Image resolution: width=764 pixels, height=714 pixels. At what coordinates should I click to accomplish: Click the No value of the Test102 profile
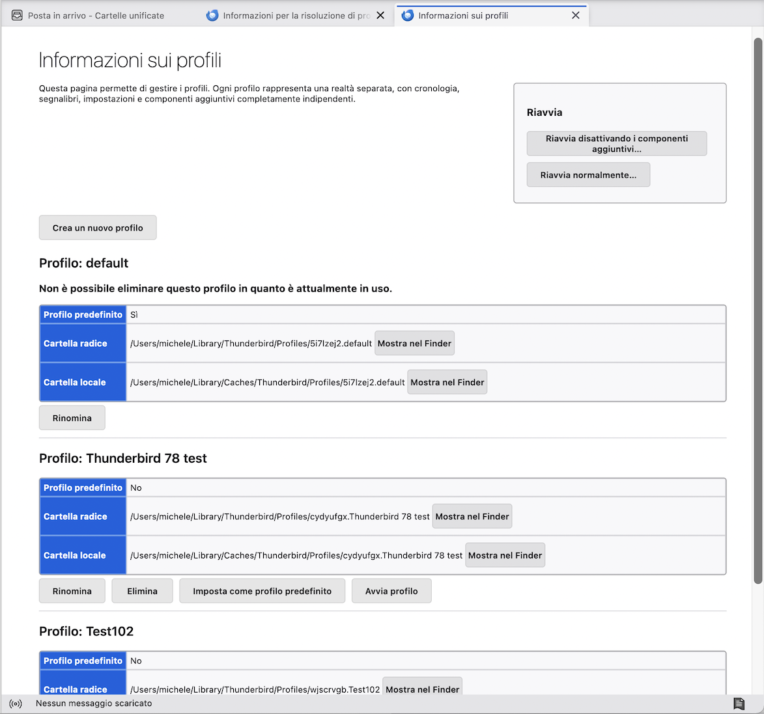point(136,661)
